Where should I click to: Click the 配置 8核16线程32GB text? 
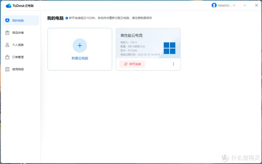133,47
